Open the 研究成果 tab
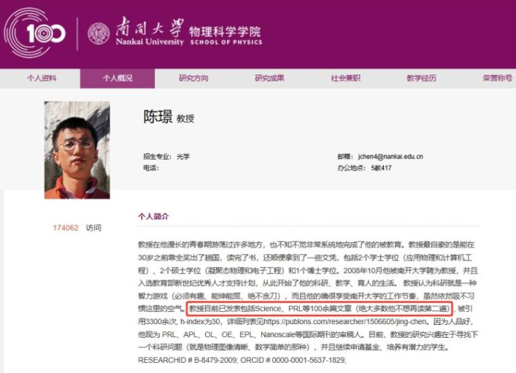The image size is (516, 373). [x=270, y=78]
